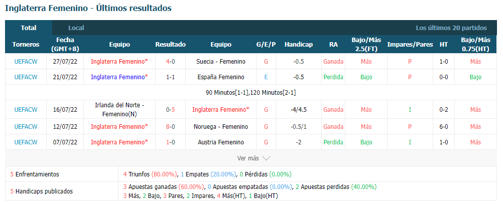Open Austria Femenino team page
The image size is (503, 205).
221,142
